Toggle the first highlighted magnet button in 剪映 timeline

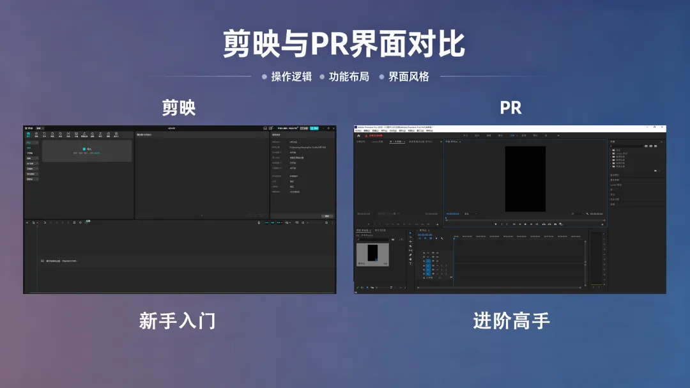pos(266,222)
